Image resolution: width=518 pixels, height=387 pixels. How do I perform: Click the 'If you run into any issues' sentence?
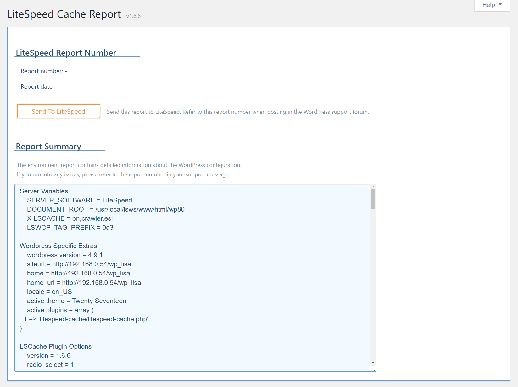coord(123,174)
